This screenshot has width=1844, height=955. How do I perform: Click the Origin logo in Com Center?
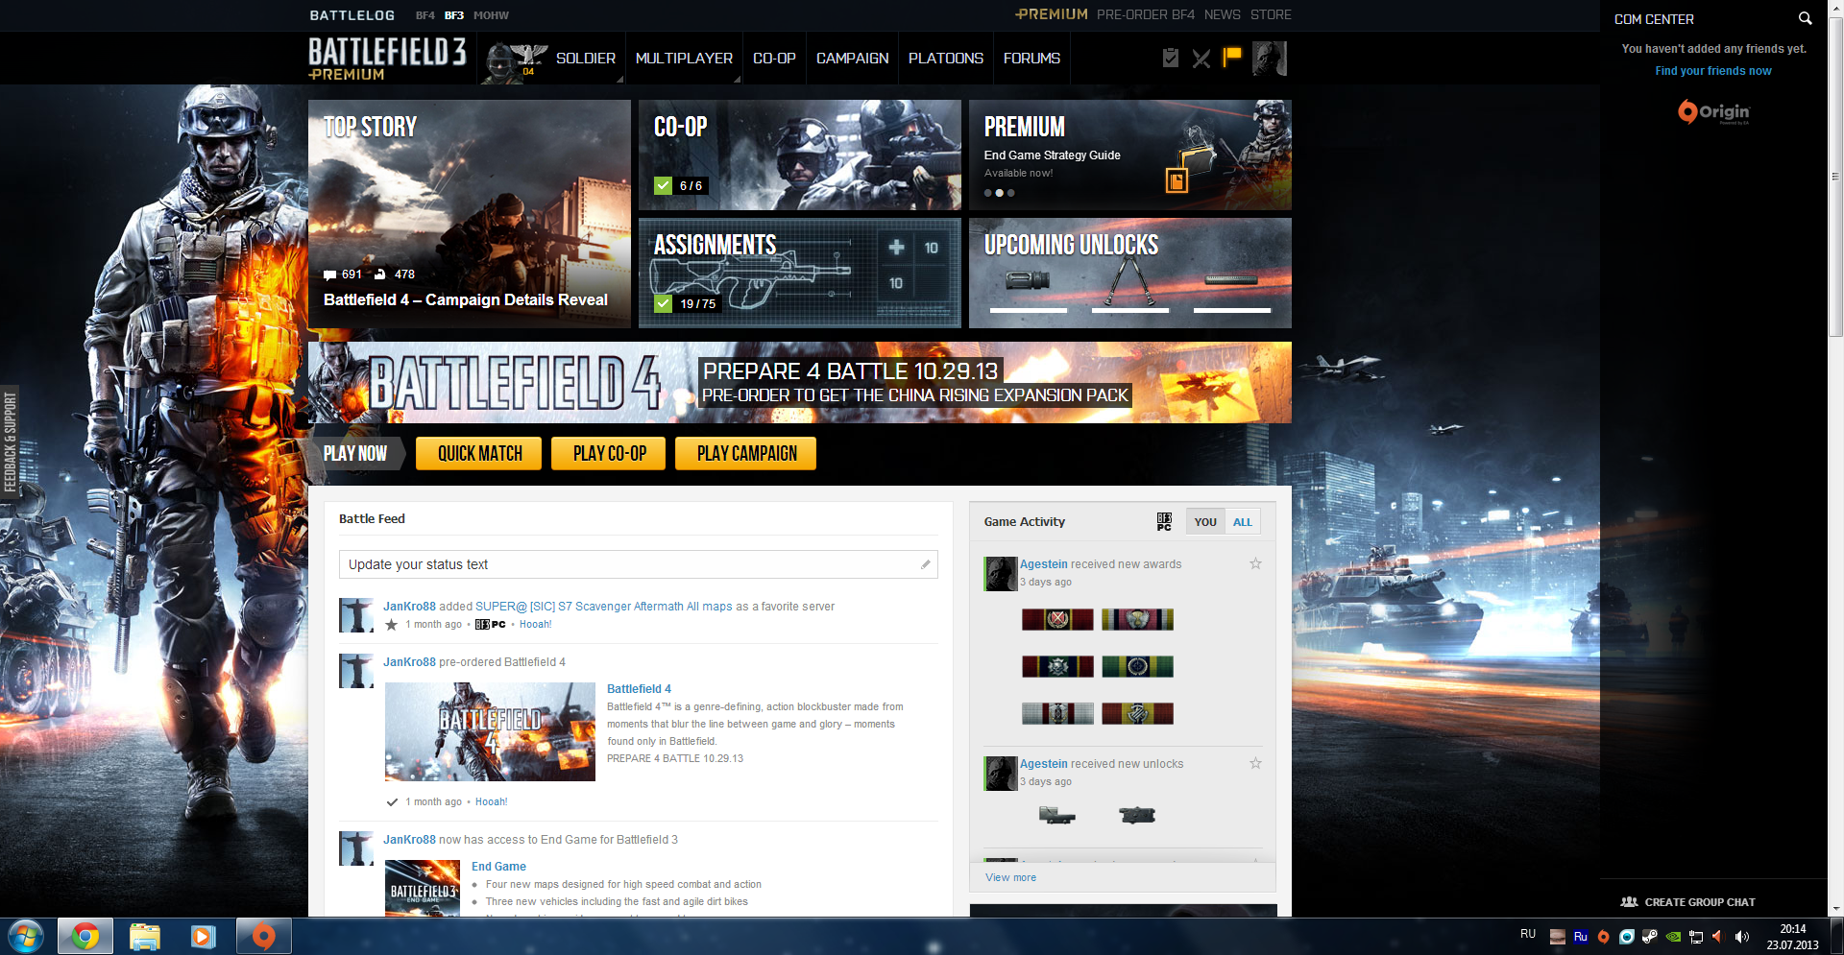(1714, 112)
